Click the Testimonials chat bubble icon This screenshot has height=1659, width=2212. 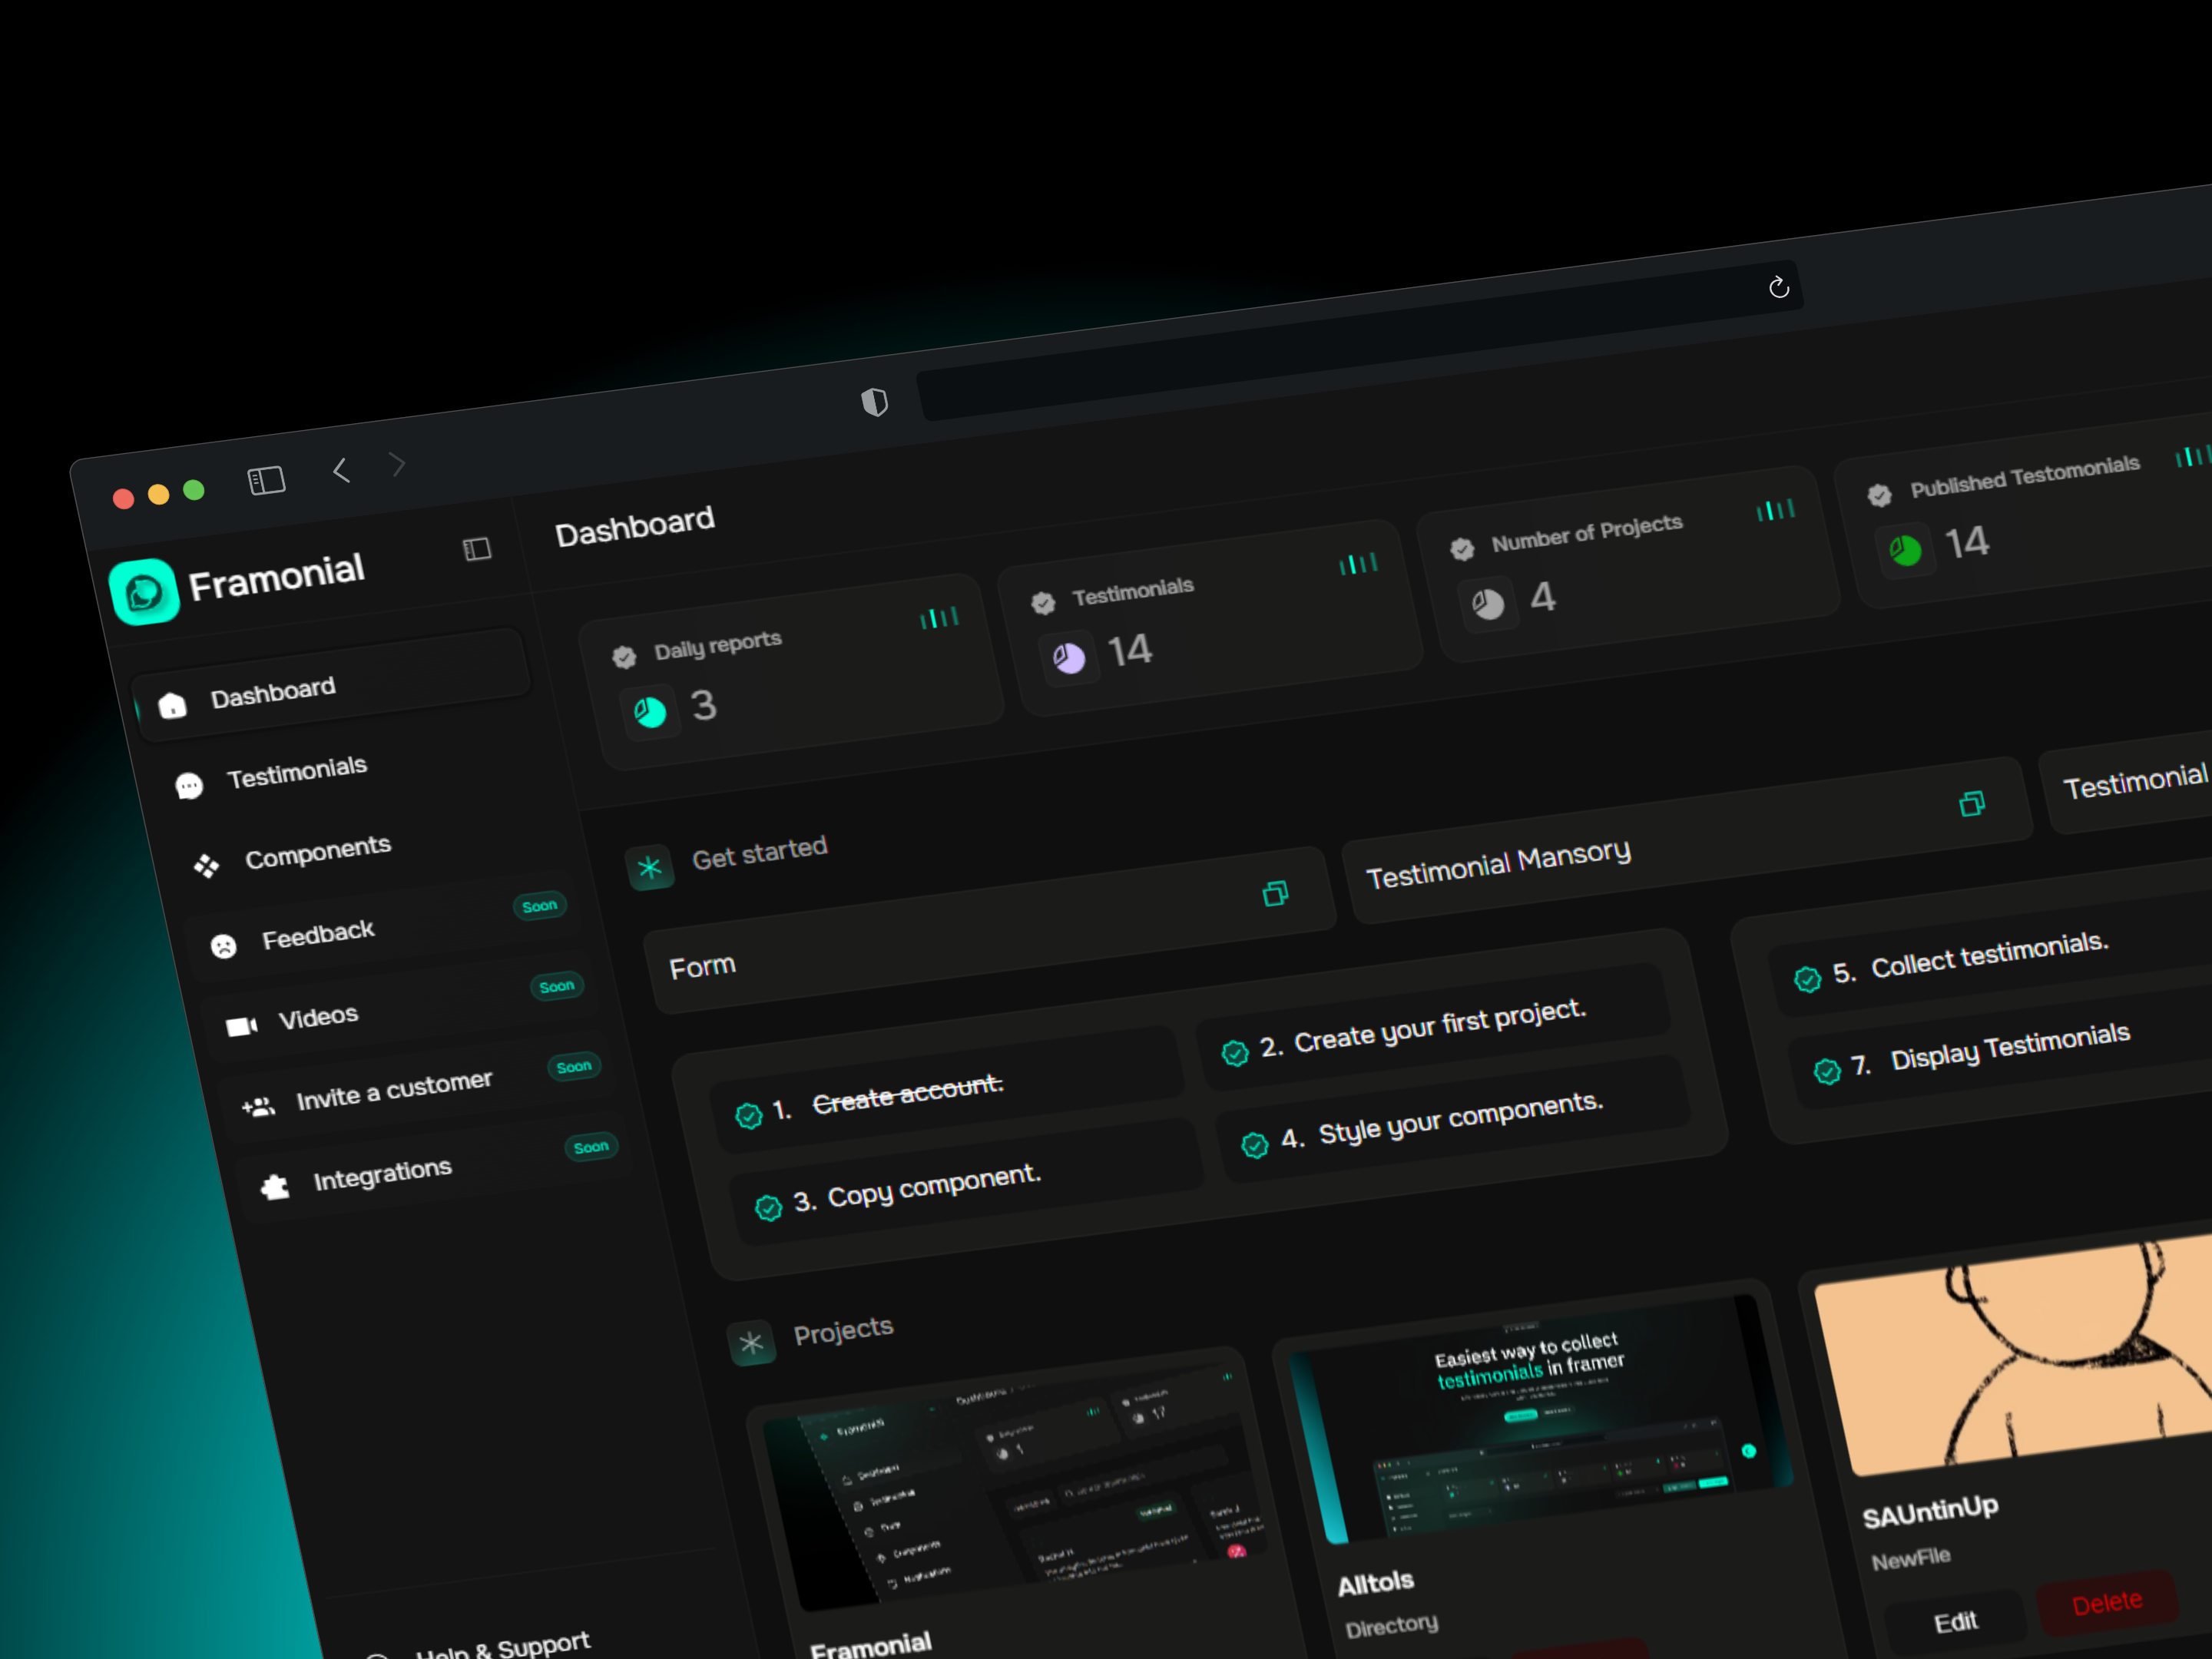pyautogui.click(x=189, y=786)
